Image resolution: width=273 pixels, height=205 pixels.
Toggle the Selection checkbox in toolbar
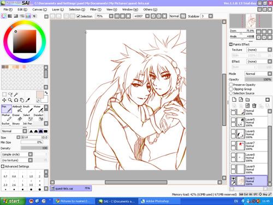79,16
